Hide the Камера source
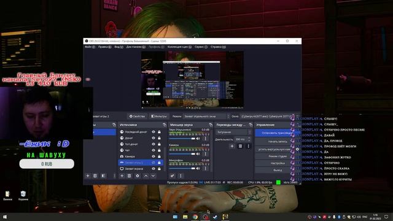 (x=154, y=157)
